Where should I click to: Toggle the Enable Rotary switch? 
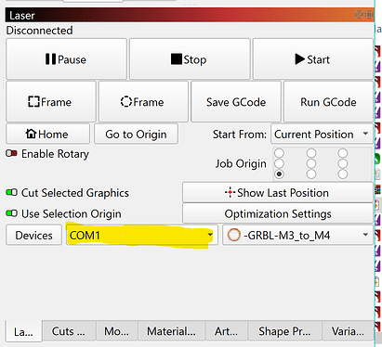[11, 153]
